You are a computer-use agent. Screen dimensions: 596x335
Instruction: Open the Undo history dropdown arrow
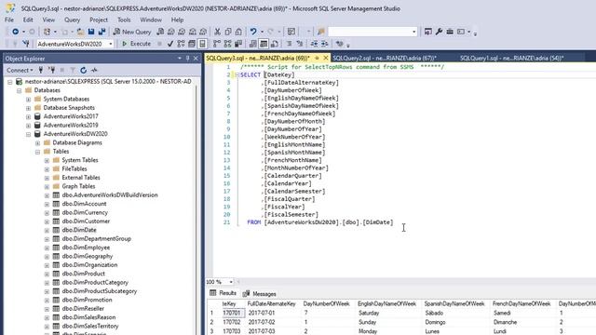coord(262,32)
